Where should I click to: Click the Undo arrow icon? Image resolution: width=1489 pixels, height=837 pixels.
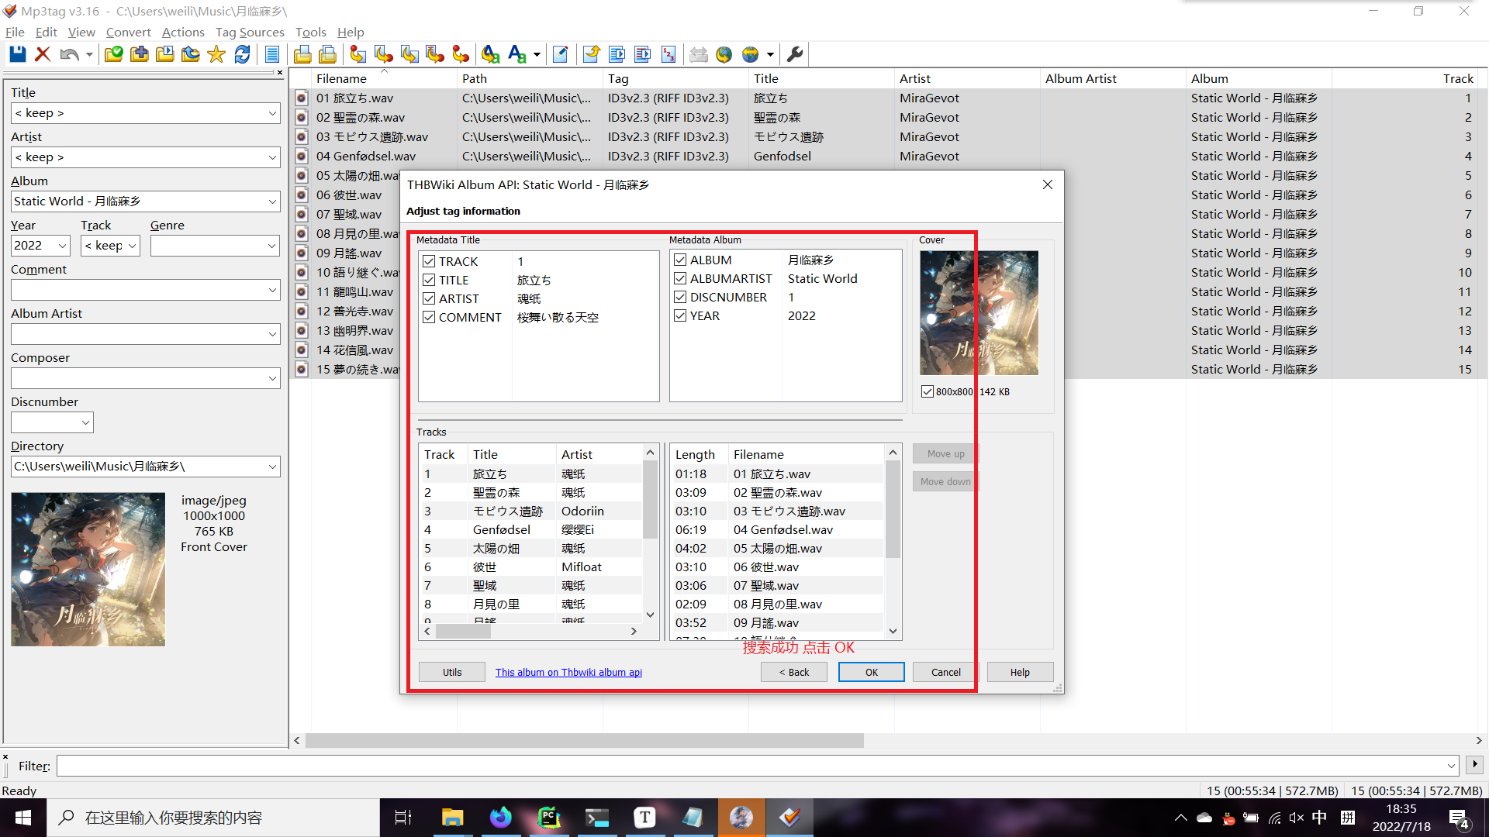click(69, 54)
